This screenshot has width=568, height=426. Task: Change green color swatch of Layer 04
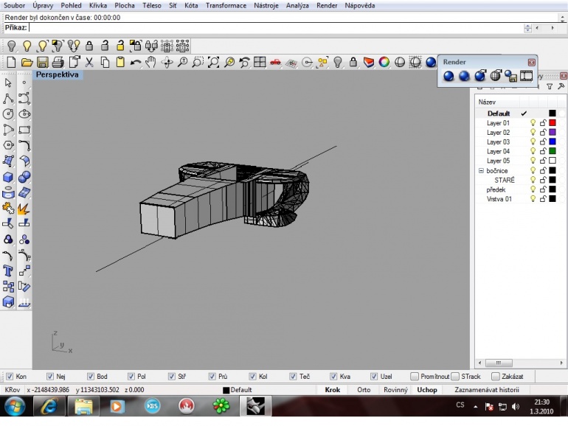[552, 151]
